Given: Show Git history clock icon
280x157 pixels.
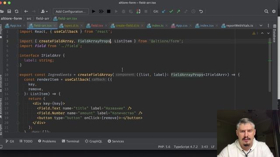Looking at the screenshot, I should point(193,11).
